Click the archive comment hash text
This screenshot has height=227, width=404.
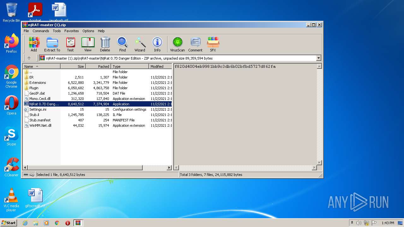pyautogui.click(x=225, y=67)
